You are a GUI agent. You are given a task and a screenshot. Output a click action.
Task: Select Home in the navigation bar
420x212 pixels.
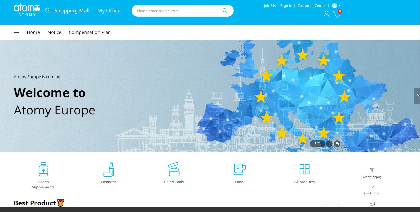click(33, 32)
